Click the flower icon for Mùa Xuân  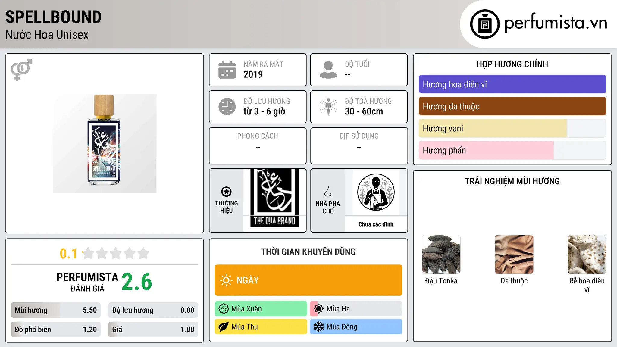[x=224, y=309]
